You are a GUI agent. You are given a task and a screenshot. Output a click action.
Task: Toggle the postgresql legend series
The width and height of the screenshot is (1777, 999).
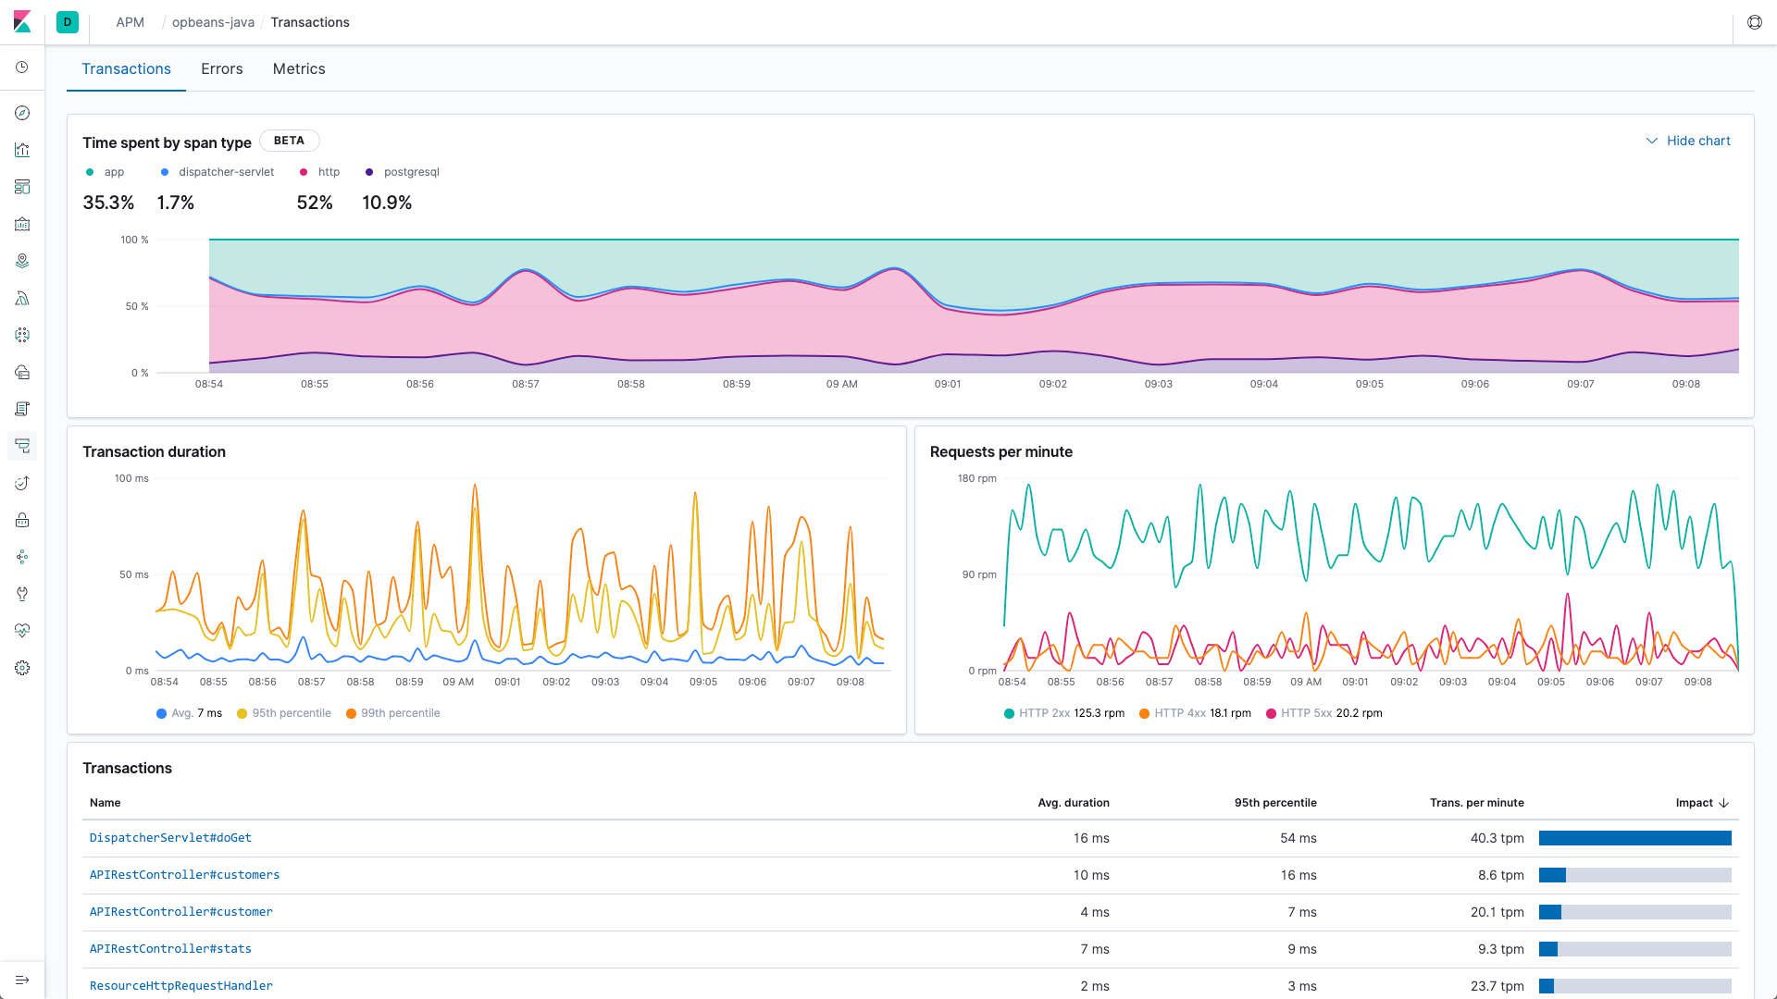[x=403, y=172]
